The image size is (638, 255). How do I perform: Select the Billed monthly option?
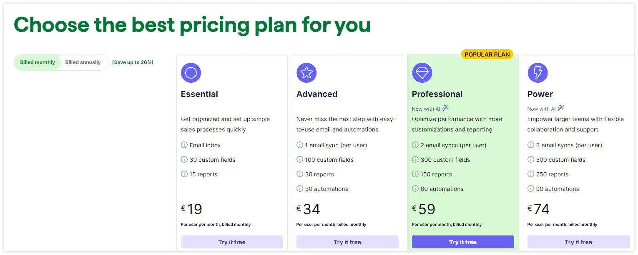pos(38,62)
